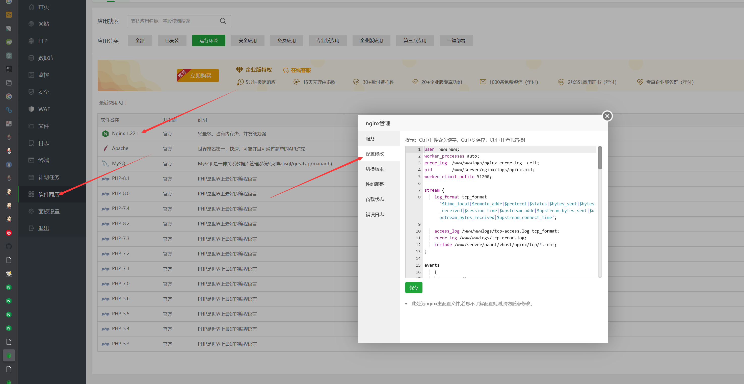Screen dimensions: 744x384
Task: Click the 终端 terminal icon in sidebar
Action: tap(32, 160)
